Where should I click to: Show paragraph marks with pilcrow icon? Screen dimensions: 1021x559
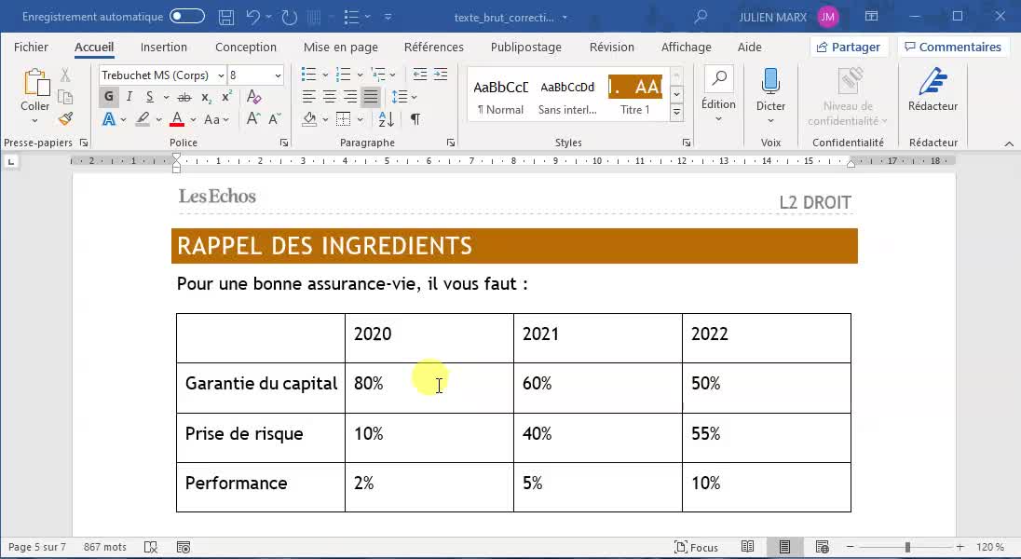(415, 119)
